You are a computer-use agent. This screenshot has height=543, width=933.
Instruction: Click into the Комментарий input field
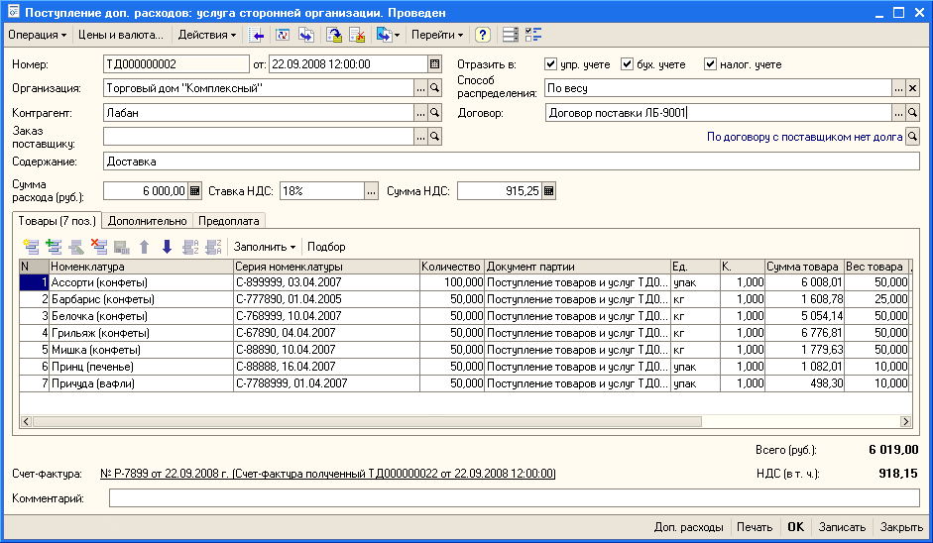(514, 497)
